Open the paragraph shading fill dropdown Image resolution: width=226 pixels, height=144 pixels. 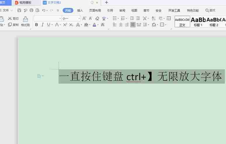point(158,25)
